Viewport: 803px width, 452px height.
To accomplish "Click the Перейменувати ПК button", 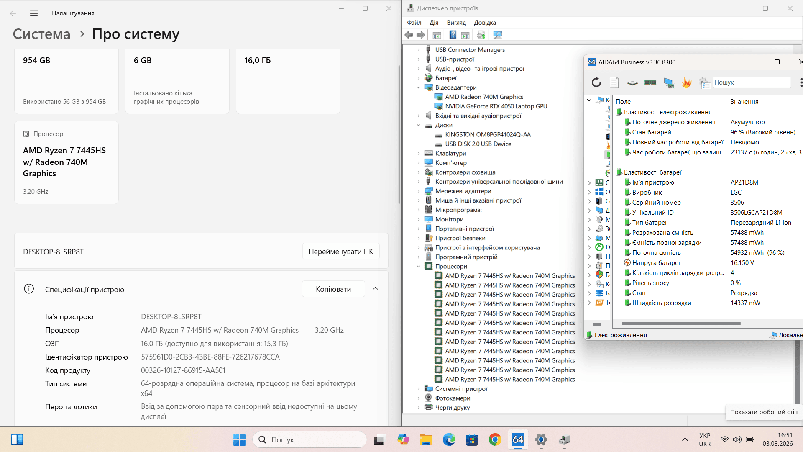I will (x=341, y=252).
